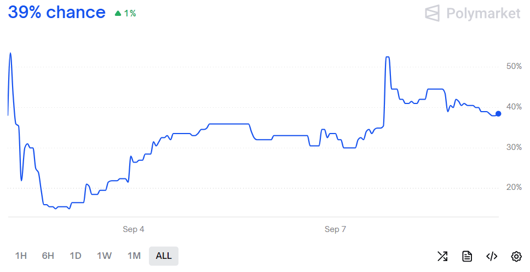Show the 1D chart range
Image resolution: width=530 pixels, height=272 pixels.
point(76,256)
